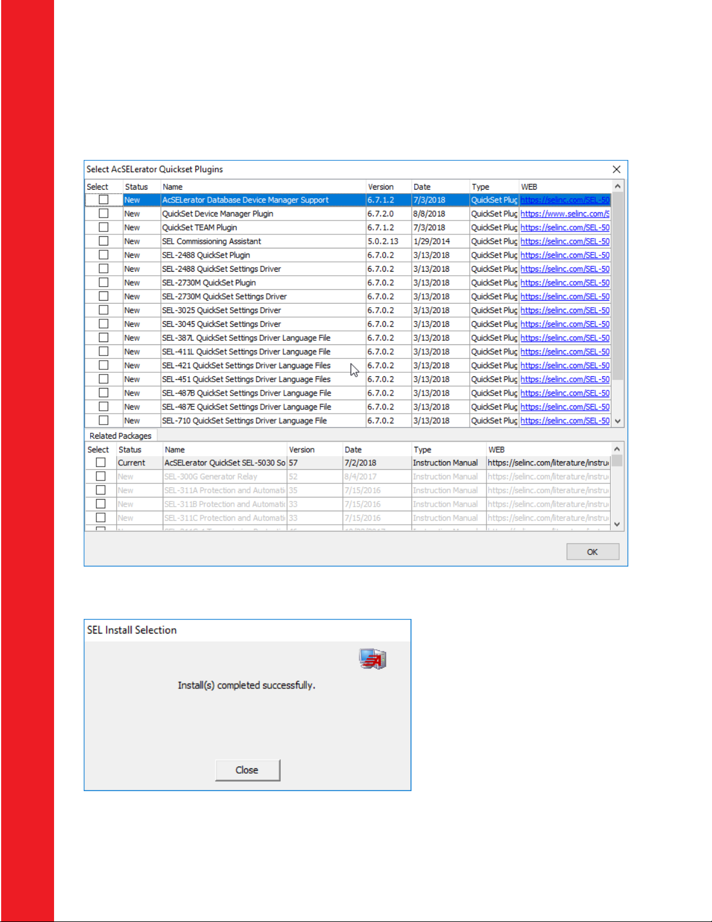Viewport: 712px width, 922px height.
Task: Open the QuickSet Device Manager Plugin selinc.com link
Action: pos(565,214)
